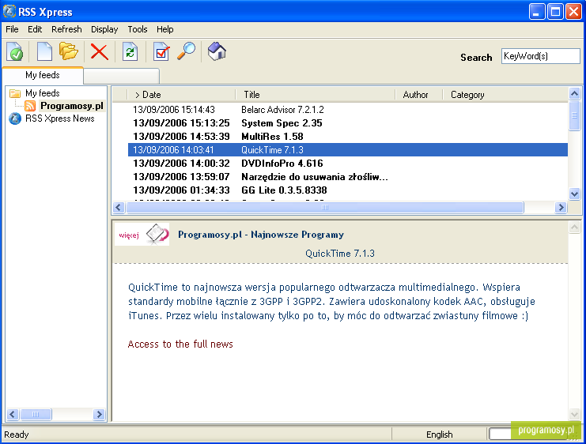
Task: Click the home toolbar icon
Action: 217,51
